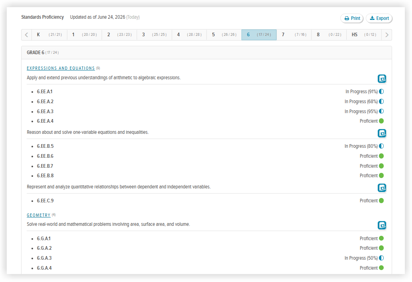Image resolution: width=412 pixels, height=282 pixels.
Task: Open practice icon for algebraic expressions cluster
Action: click(382, 79)
